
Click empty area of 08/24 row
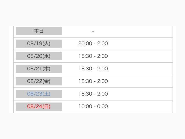140,107
